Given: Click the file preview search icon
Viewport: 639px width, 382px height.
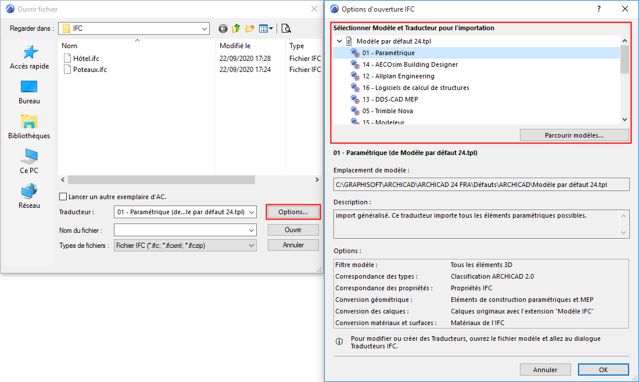Looking at the screenshot, I should [x=286, y=28].
